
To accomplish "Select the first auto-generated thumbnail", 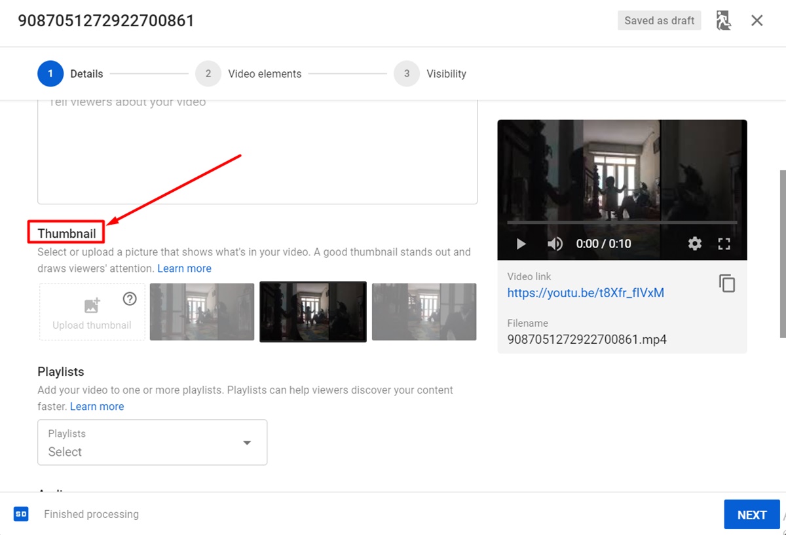I will [x=202, y=312].
